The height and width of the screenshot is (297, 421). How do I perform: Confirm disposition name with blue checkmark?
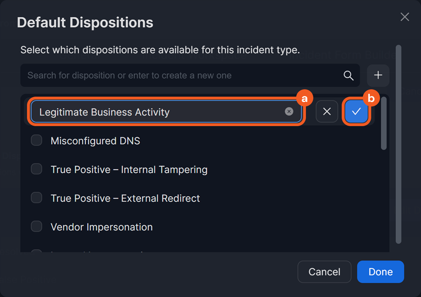click(x=356, y=112)
